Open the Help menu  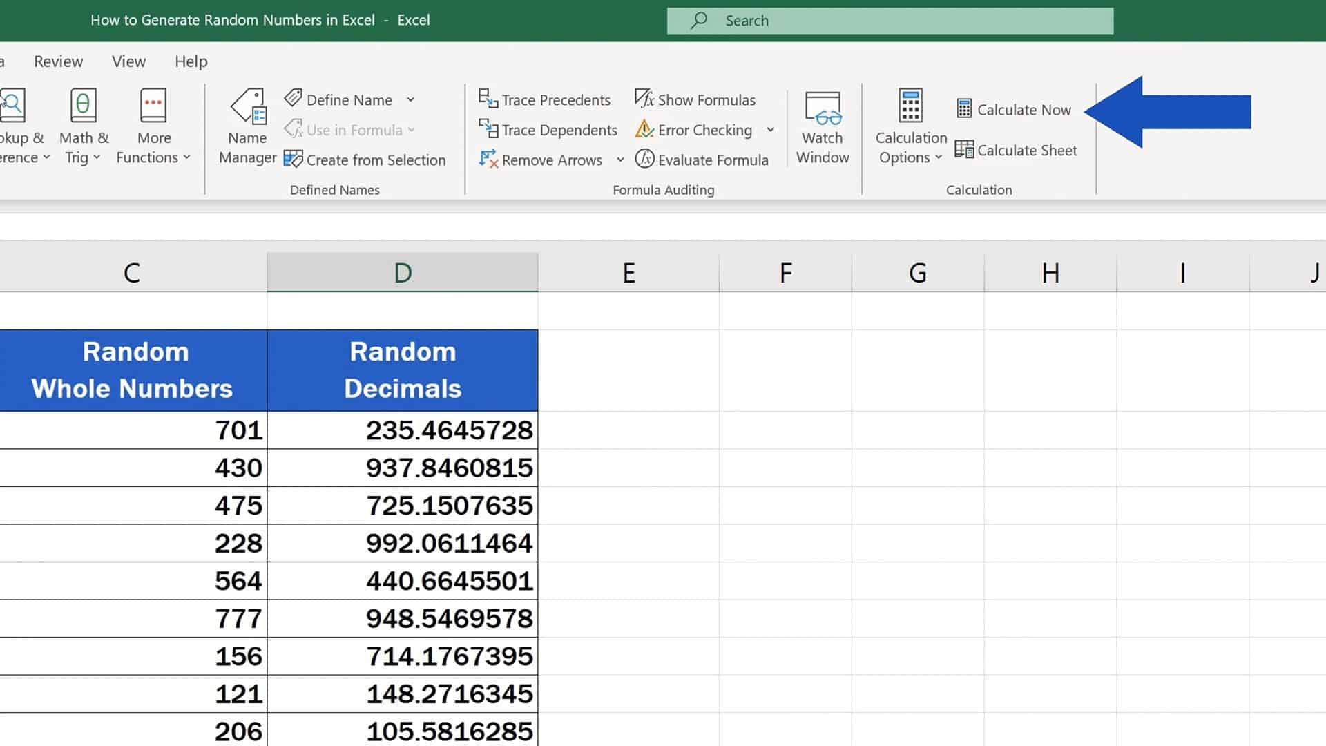tap(191, 61)
